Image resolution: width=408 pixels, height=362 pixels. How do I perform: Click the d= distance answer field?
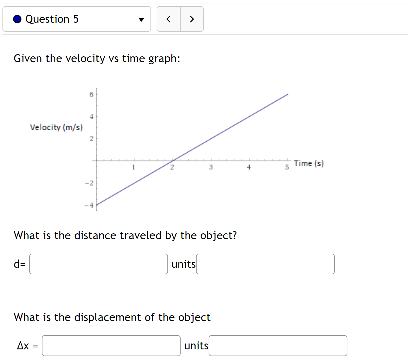tap(98, 264)
